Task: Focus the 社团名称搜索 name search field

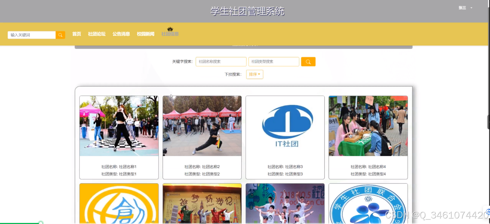Action: coord(221,62)
